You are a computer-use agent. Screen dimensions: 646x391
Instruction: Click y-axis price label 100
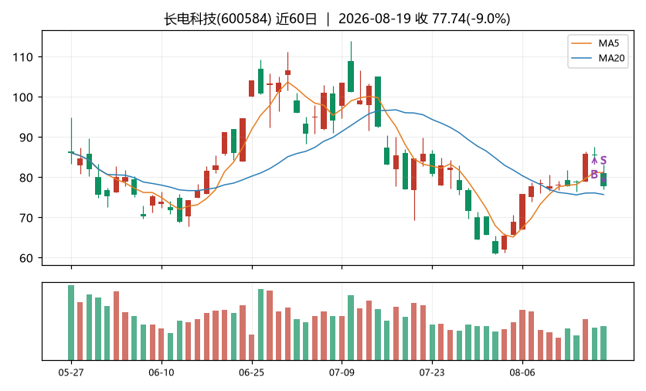pyautogui.click(x=22, y=97)
